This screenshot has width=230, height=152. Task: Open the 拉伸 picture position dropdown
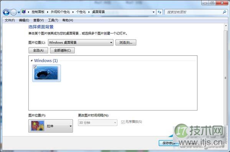point(51,126)
